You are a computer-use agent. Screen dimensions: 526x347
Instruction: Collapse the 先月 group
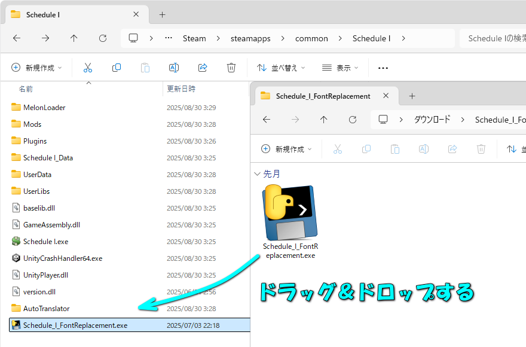tap(257, 173)
